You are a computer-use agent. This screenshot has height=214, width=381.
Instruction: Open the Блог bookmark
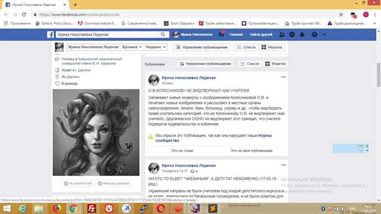(179, 23)
